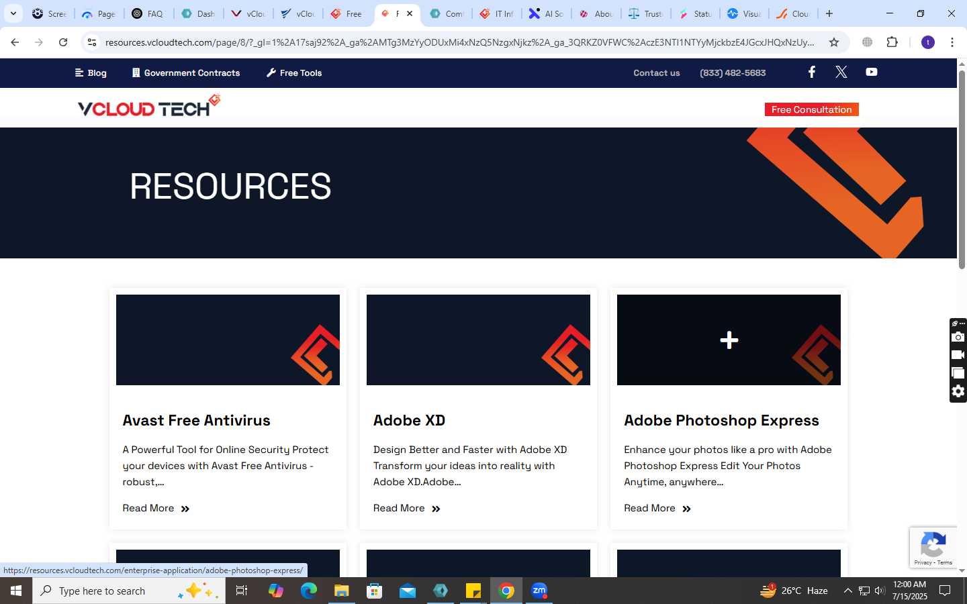Switch to the Abou browser tab
967x604 pixels.
click(596, 13)
